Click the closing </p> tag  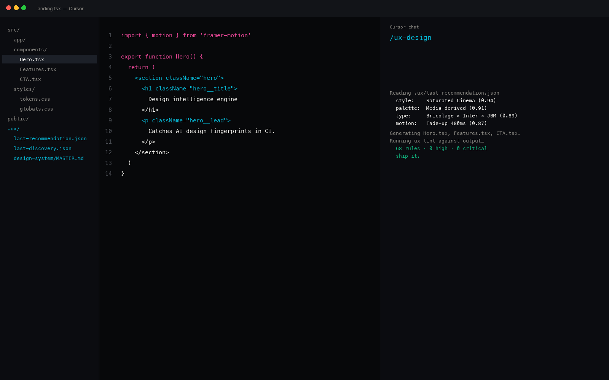pos(148,142)
